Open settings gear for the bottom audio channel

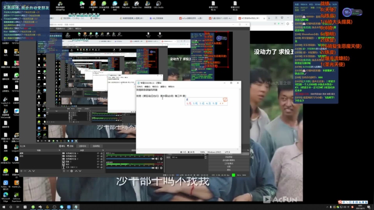point(161,168)
